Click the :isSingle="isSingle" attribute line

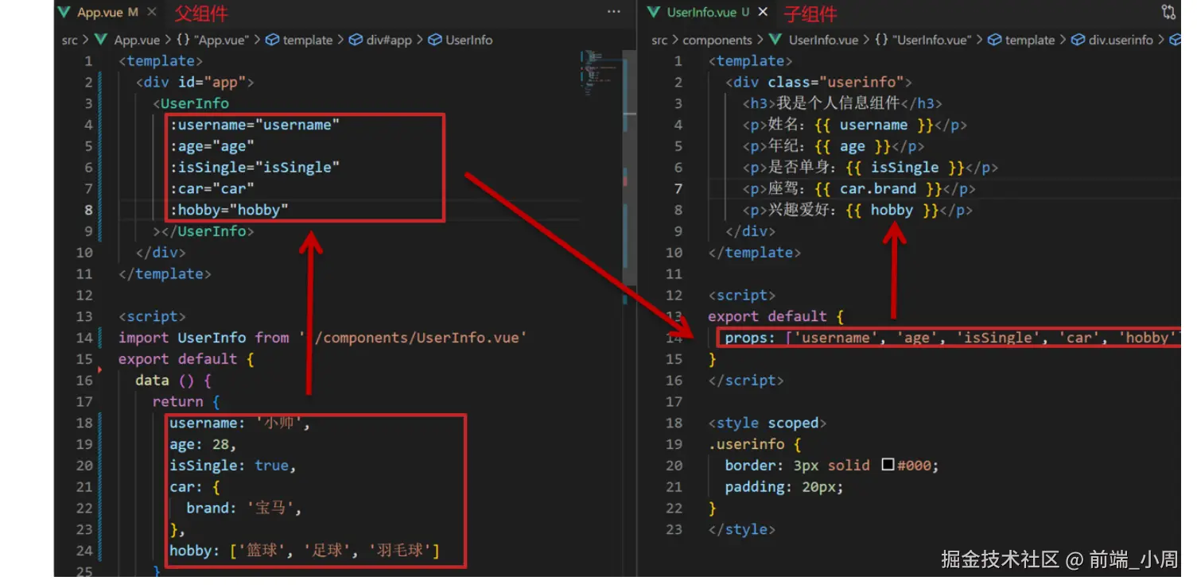coord(255,168)
